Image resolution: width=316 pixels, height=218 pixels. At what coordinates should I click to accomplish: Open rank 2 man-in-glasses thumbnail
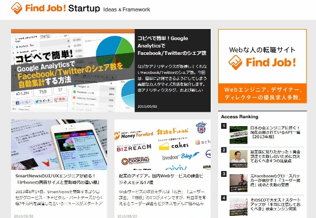click(x=239, y=159)
